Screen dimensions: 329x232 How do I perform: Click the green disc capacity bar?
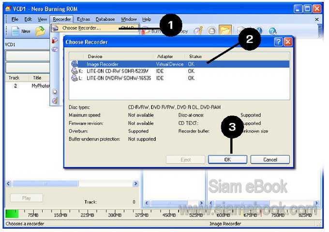(x=12, y=214)
